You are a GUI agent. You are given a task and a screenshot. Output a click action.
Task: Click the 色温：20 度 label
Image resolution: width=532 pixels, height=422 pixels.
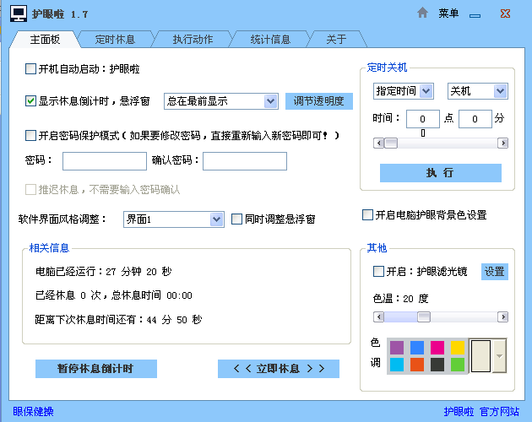pos(400,299)
